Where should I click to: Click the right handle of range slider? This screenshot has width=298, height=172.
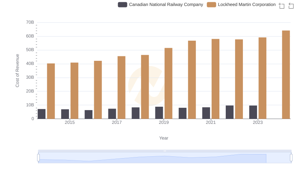click(291, 158)
